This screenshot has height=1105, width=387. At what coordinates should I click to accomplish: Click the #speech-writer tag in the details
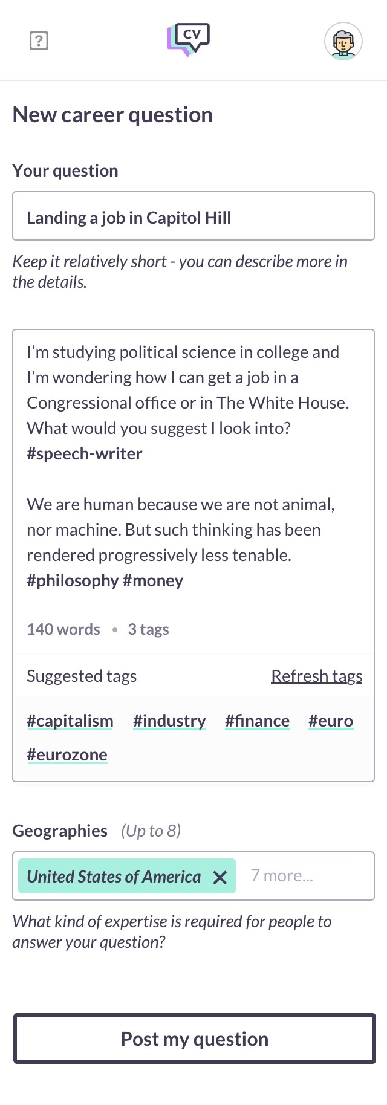point(85,453)
